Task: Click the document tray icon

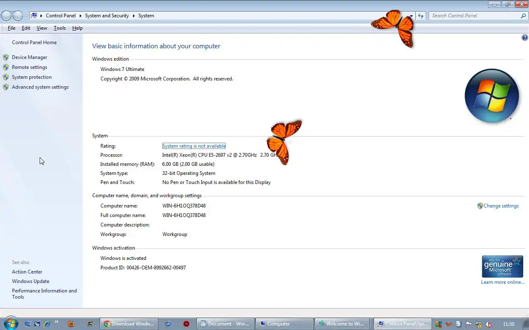Action: pyautogui.click(x=459, y=324)
